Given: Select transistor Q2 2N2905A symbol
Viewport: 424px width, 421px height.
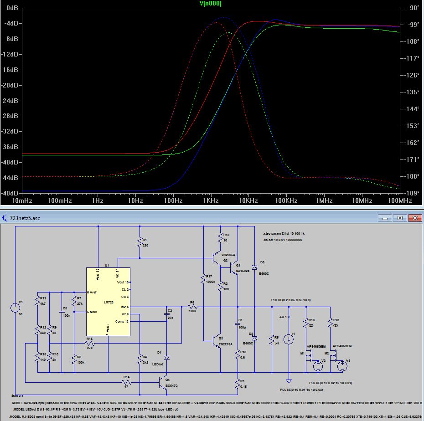Looking at the screenshot, I should [216, 258].
